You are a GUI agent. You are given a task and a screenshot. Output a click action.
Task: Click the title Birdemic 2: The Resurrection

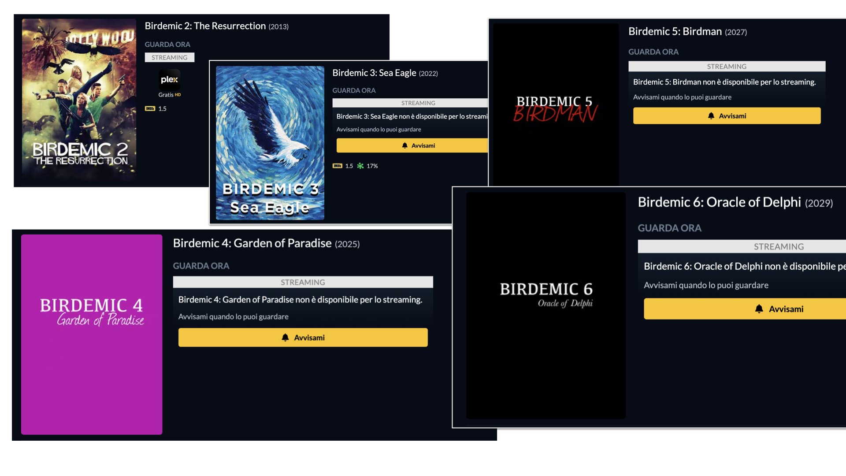coord(205,26)
